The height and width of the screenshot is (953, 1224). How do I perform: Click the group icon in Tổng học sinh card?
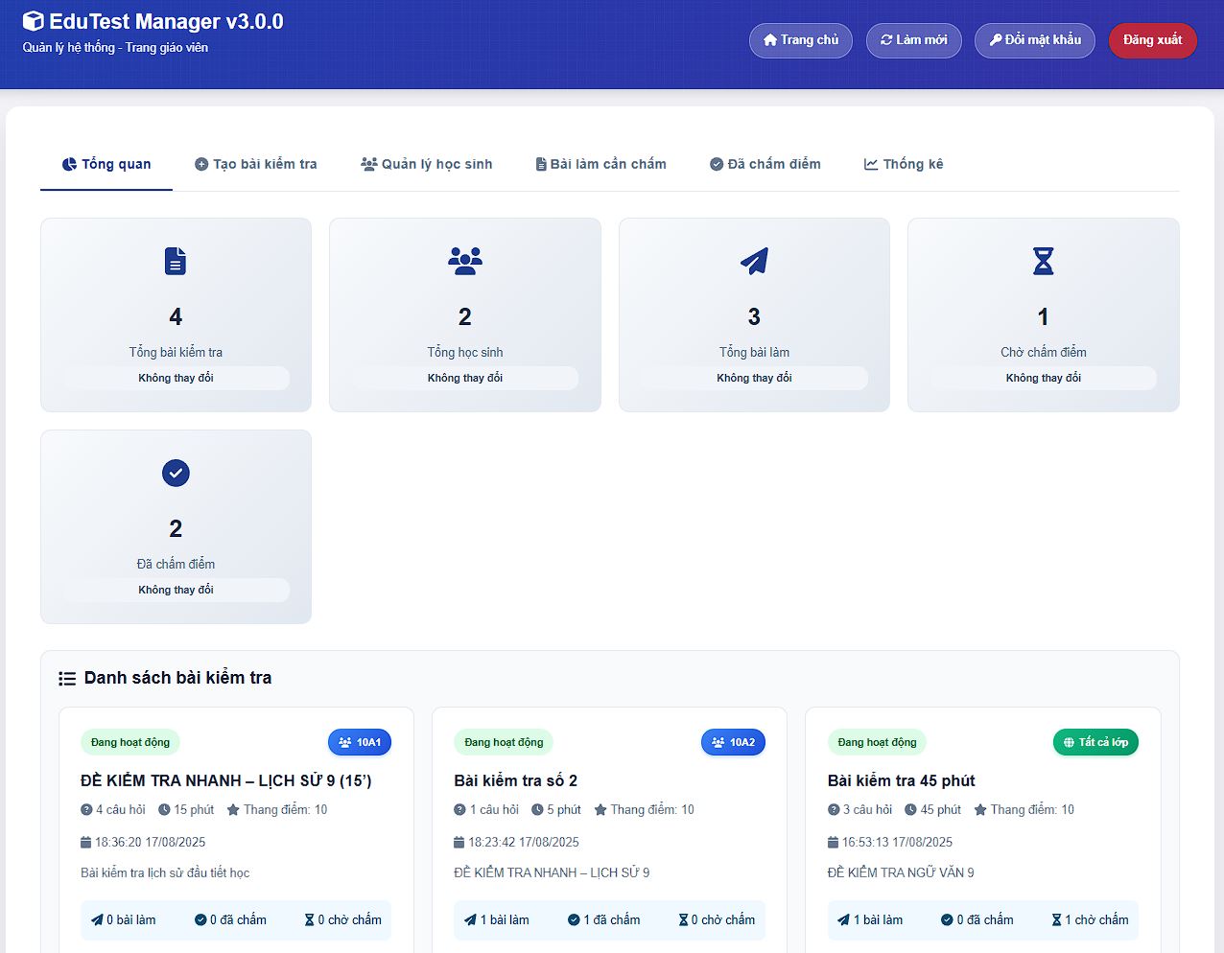pyautogui.click(x=465, y=261)
